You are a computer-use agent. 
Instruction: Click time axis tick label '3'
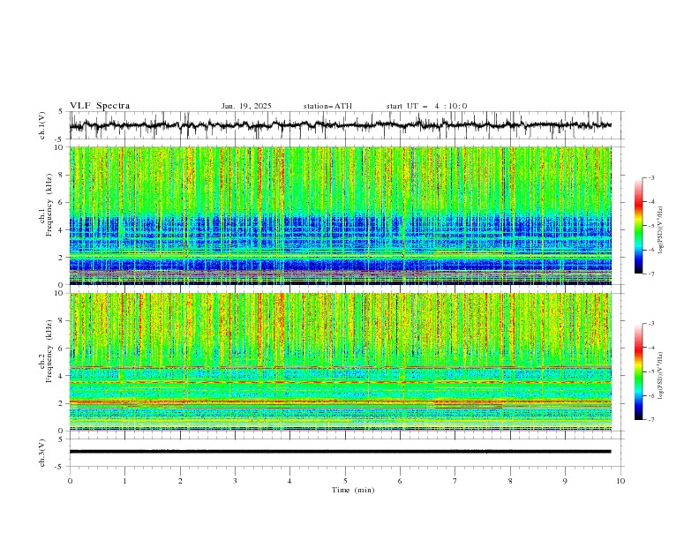pos(235,481)
